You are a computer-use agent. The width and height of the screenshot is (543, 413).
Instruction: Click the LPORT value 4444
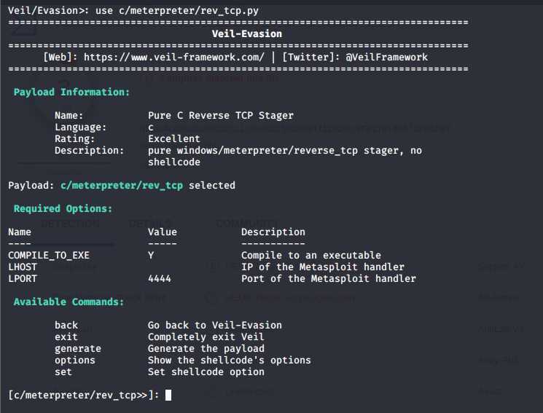[x=160, y=279]
